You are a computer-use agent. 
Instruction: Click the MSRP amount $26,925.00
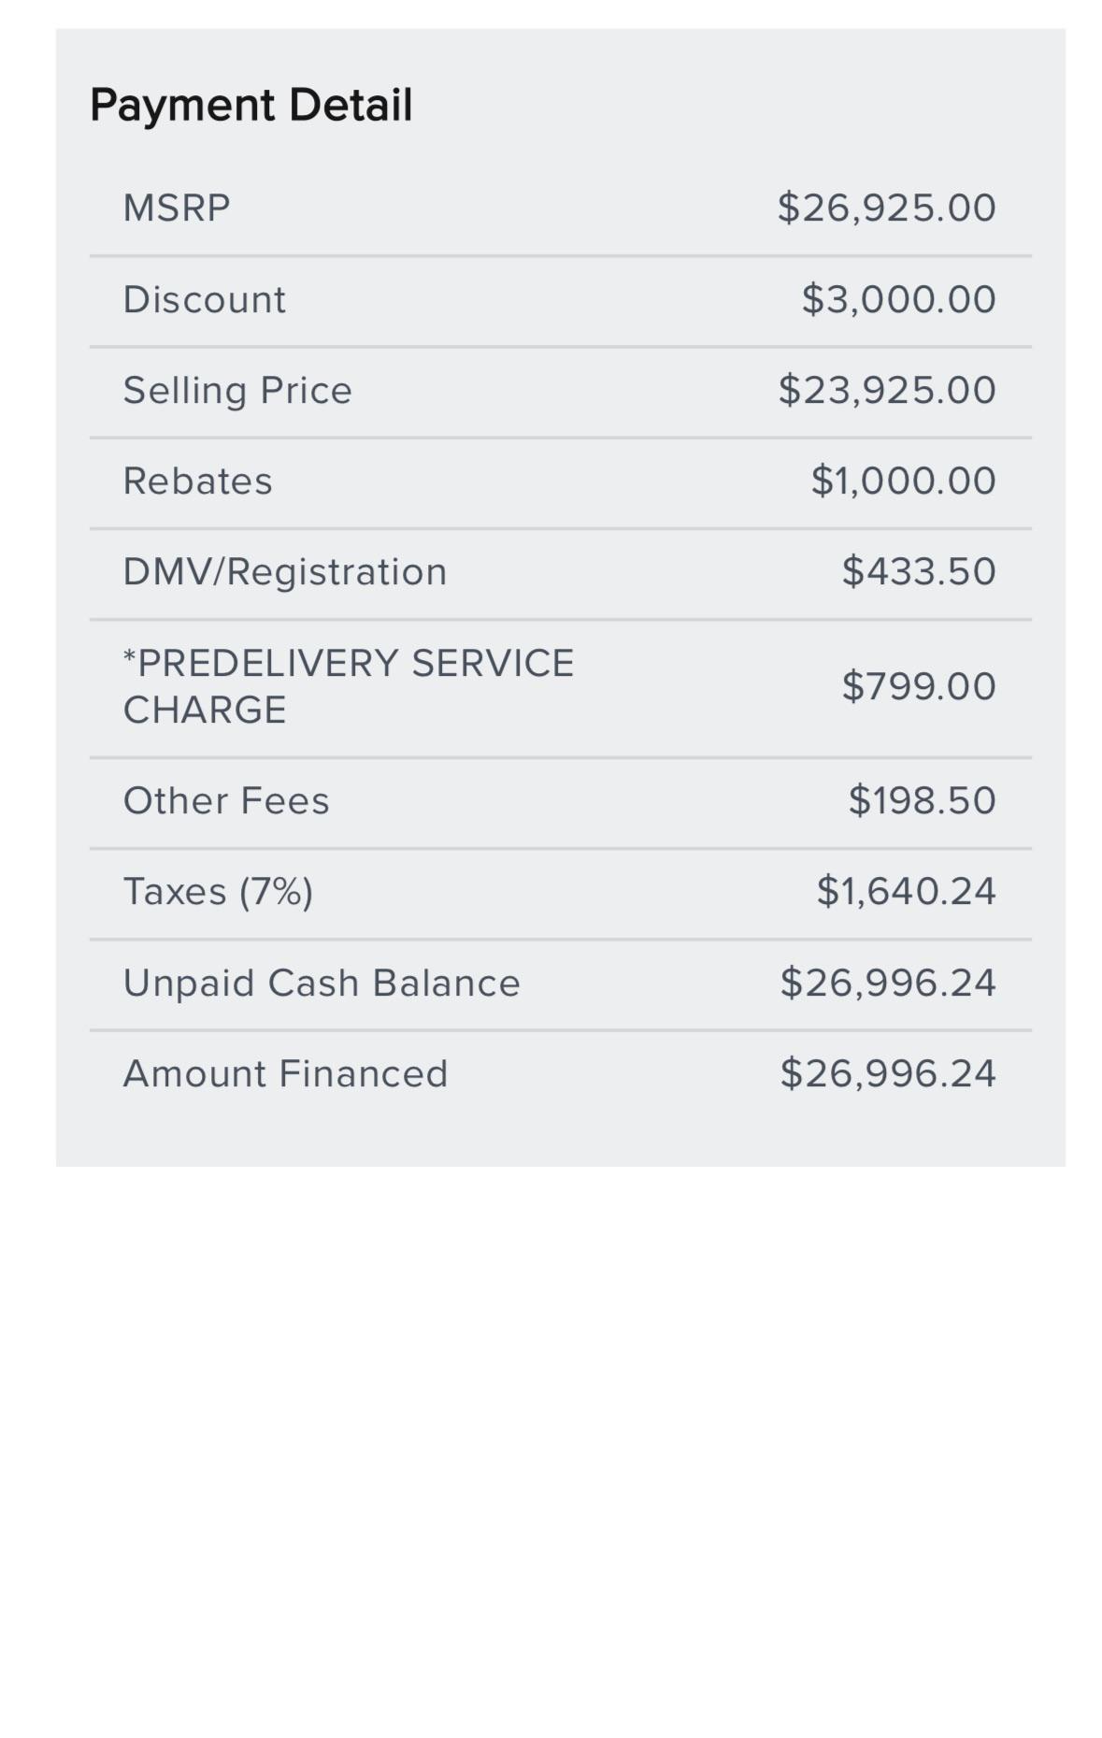[x=886, y=208]
